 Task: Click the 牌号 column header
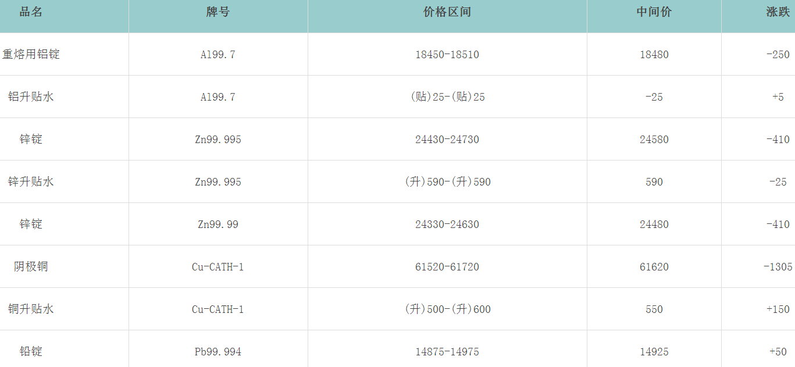tap(218, 12)
